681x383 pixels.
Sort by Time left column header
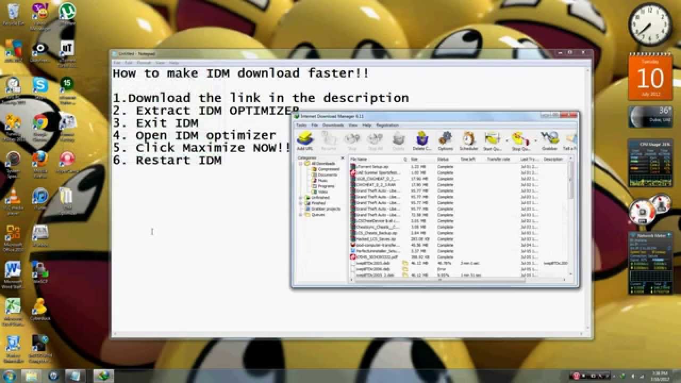tap(472, 159)
